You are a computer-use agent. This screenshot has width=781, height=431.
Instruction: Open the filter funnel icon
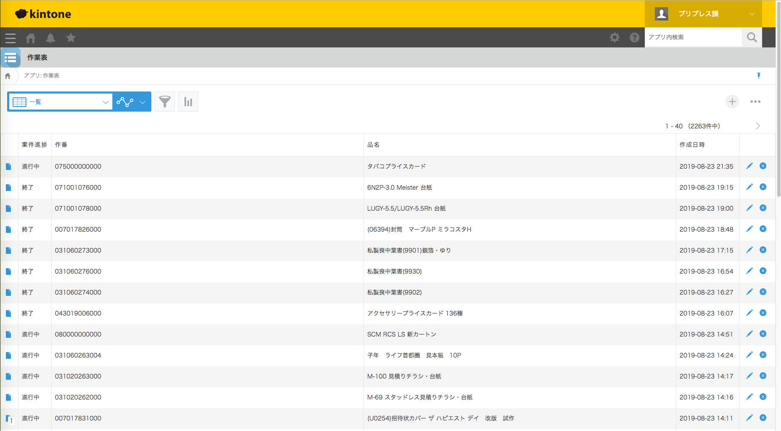[165, 102]
